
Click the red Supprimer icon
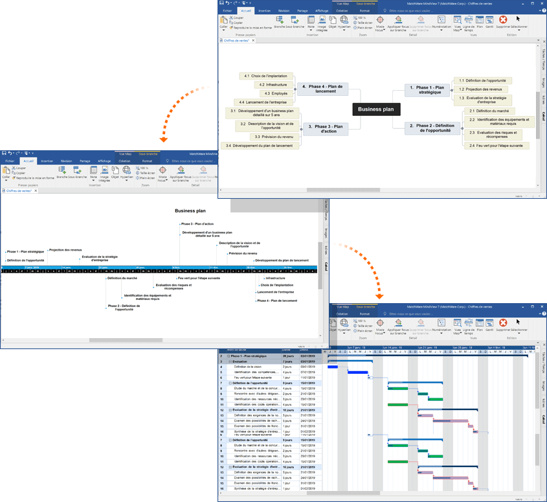[x=502, y=19]
